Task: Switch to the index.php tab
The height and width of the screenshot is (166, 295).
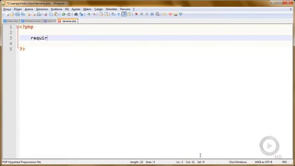Action: point(11,21)
